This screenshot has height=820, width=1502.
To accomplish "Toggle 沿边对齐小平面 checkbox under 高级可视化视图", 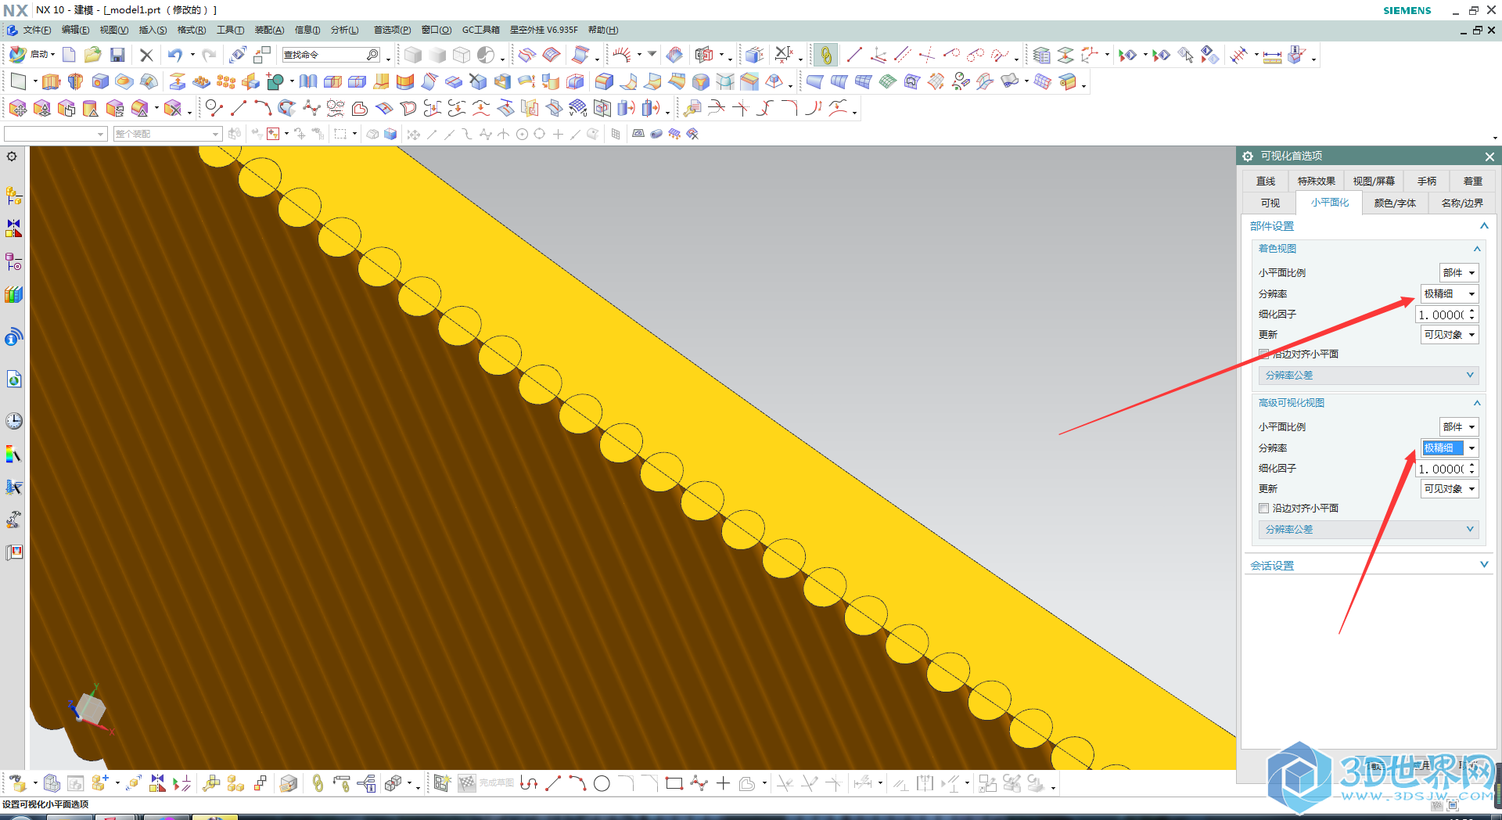I will (x=1263, y=509).
